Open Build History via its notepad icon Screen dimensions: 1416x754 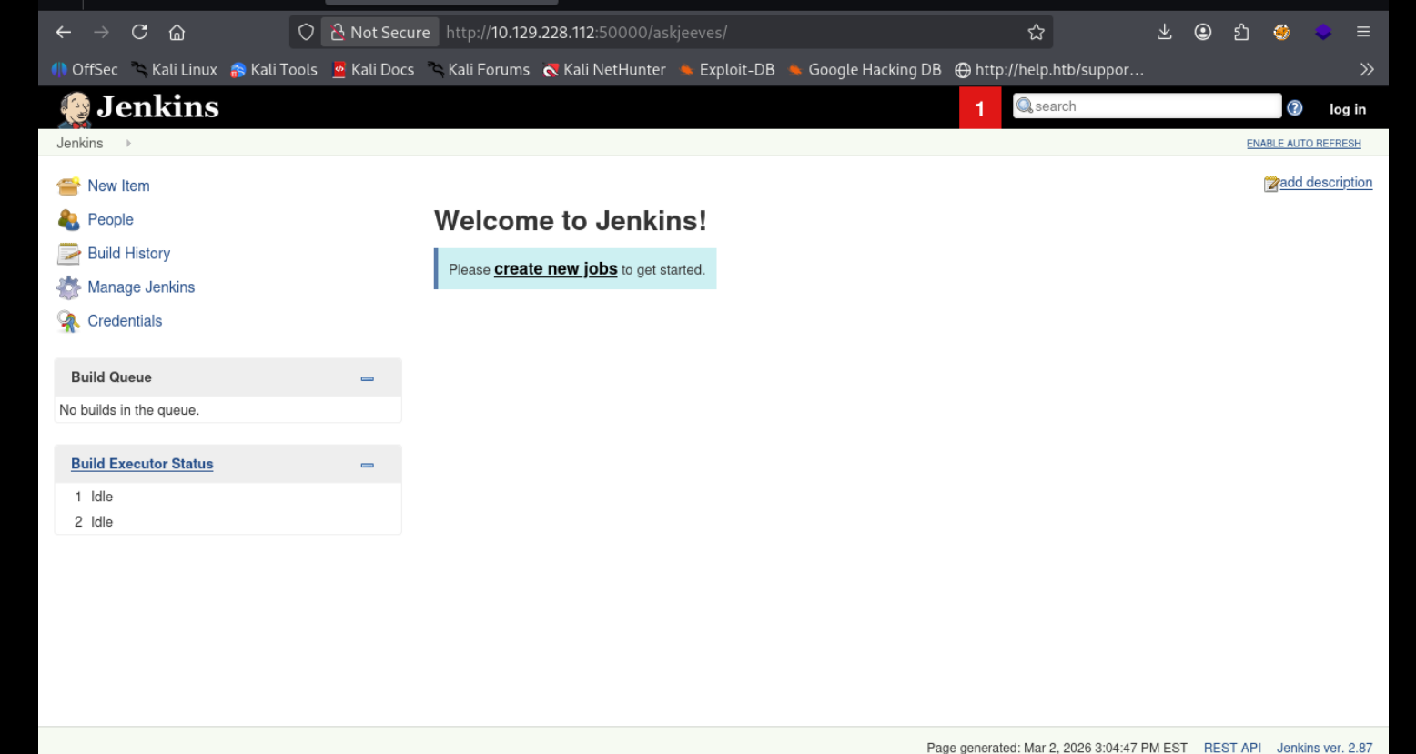[68, 254]
